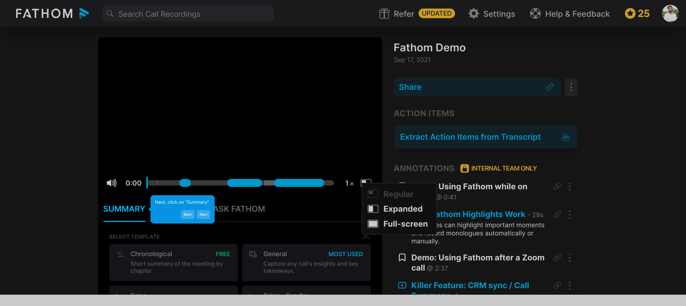This screenshot has width=686, height=306.
Task: Mute the video volume speaker icon
Action: point(112,183)
